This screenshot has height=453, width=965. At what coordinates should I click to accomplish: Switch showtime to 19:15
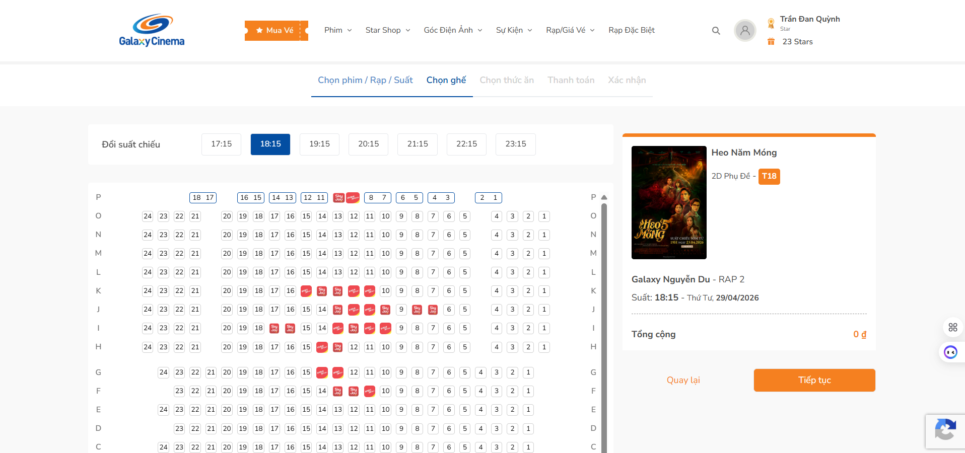click(319, 144)
